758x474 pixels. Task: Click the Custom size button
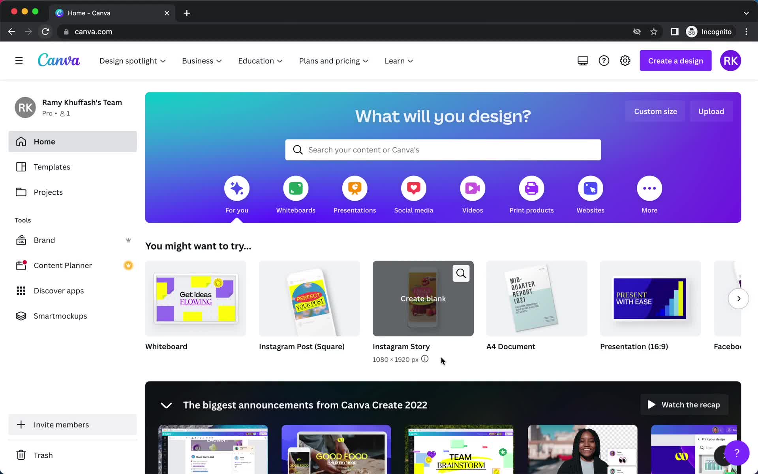coord(655,111)
